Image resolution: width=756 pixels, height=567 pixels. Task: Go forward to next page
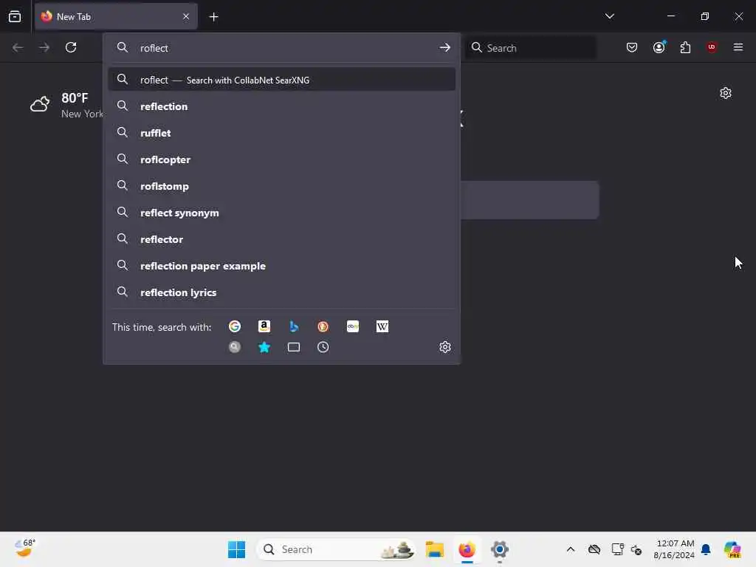44,47
